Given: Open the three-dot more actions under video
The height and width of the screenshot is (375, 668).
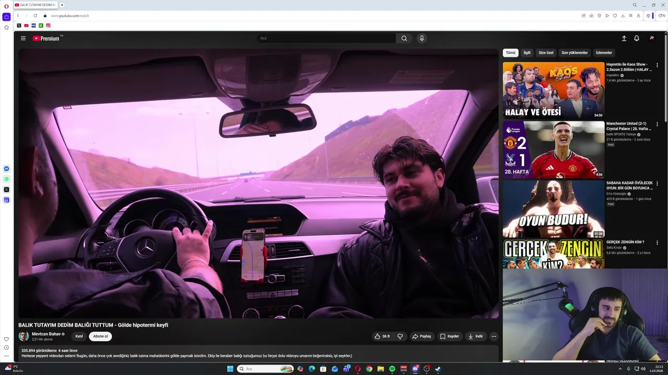Looking at the screenshot, I should tap(494, 336).
